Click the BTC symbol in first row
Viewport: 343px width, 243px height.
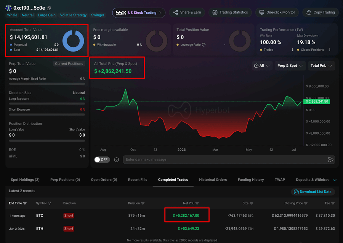[40, 216]
